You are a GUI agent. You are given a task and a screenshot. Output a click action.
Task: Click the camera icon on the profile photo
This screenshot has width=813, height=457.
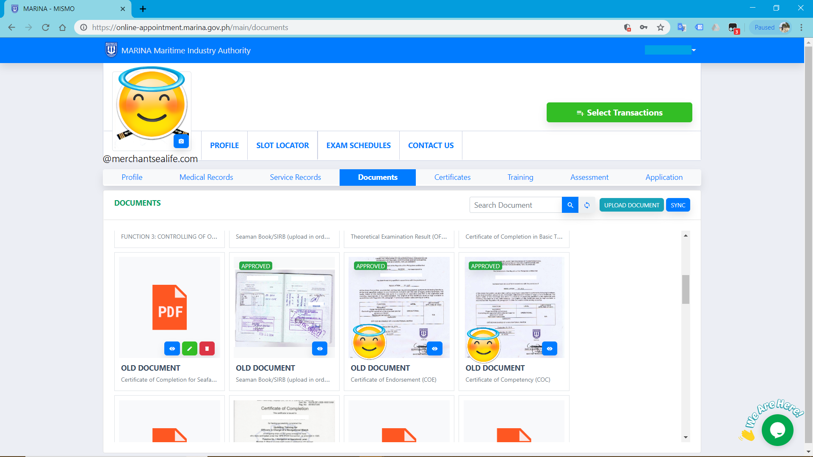181,141
